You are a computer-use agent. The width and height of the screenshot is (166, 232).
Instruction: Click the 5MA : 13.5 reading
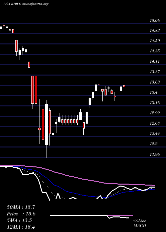click(x=19, y=220)
